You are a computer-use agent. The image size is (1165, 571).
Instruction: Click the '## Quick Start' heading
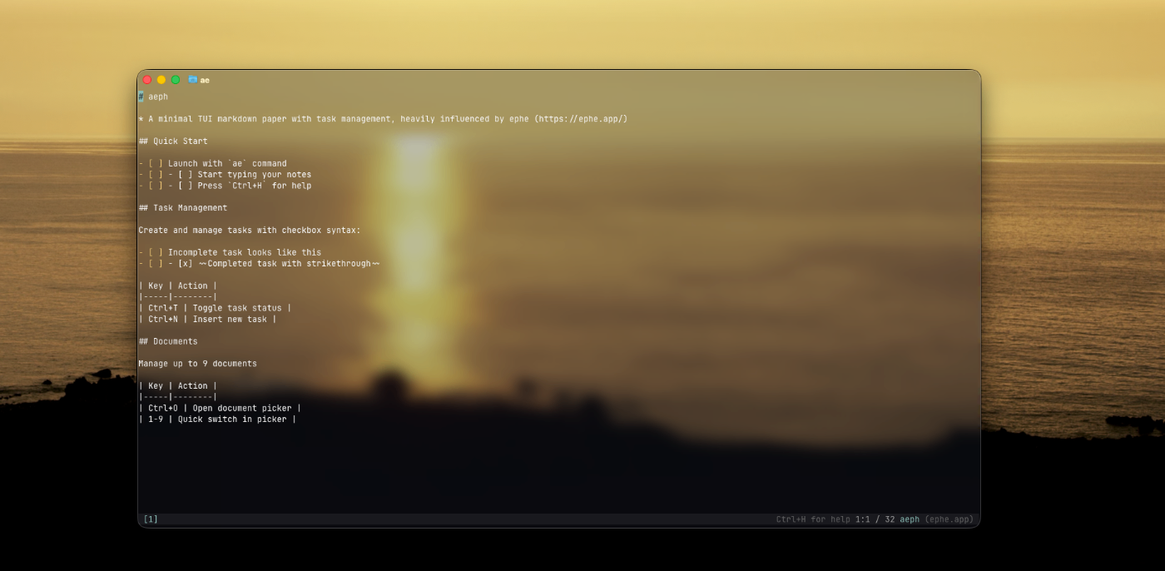[173, 142]
